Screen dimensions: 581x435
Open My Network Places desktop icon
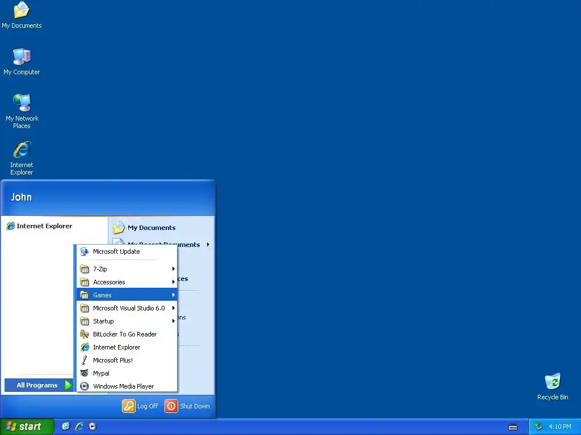22,112
